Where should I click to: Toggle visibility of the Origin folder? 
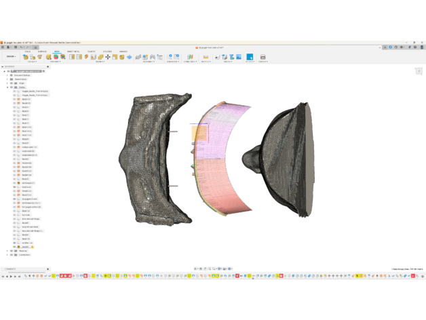pyautogui.click(x=12, y=83)
